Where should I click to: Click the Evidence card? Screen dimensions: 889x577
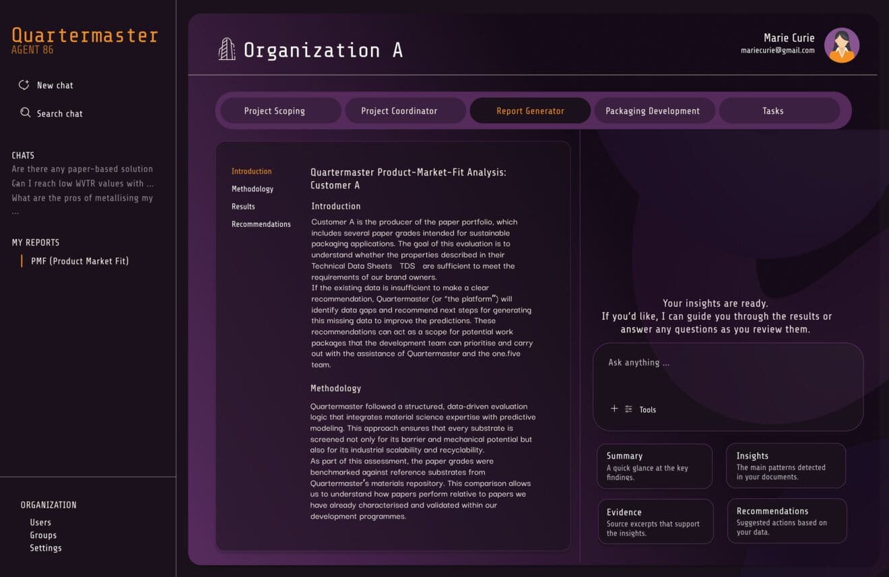point(655,521)
